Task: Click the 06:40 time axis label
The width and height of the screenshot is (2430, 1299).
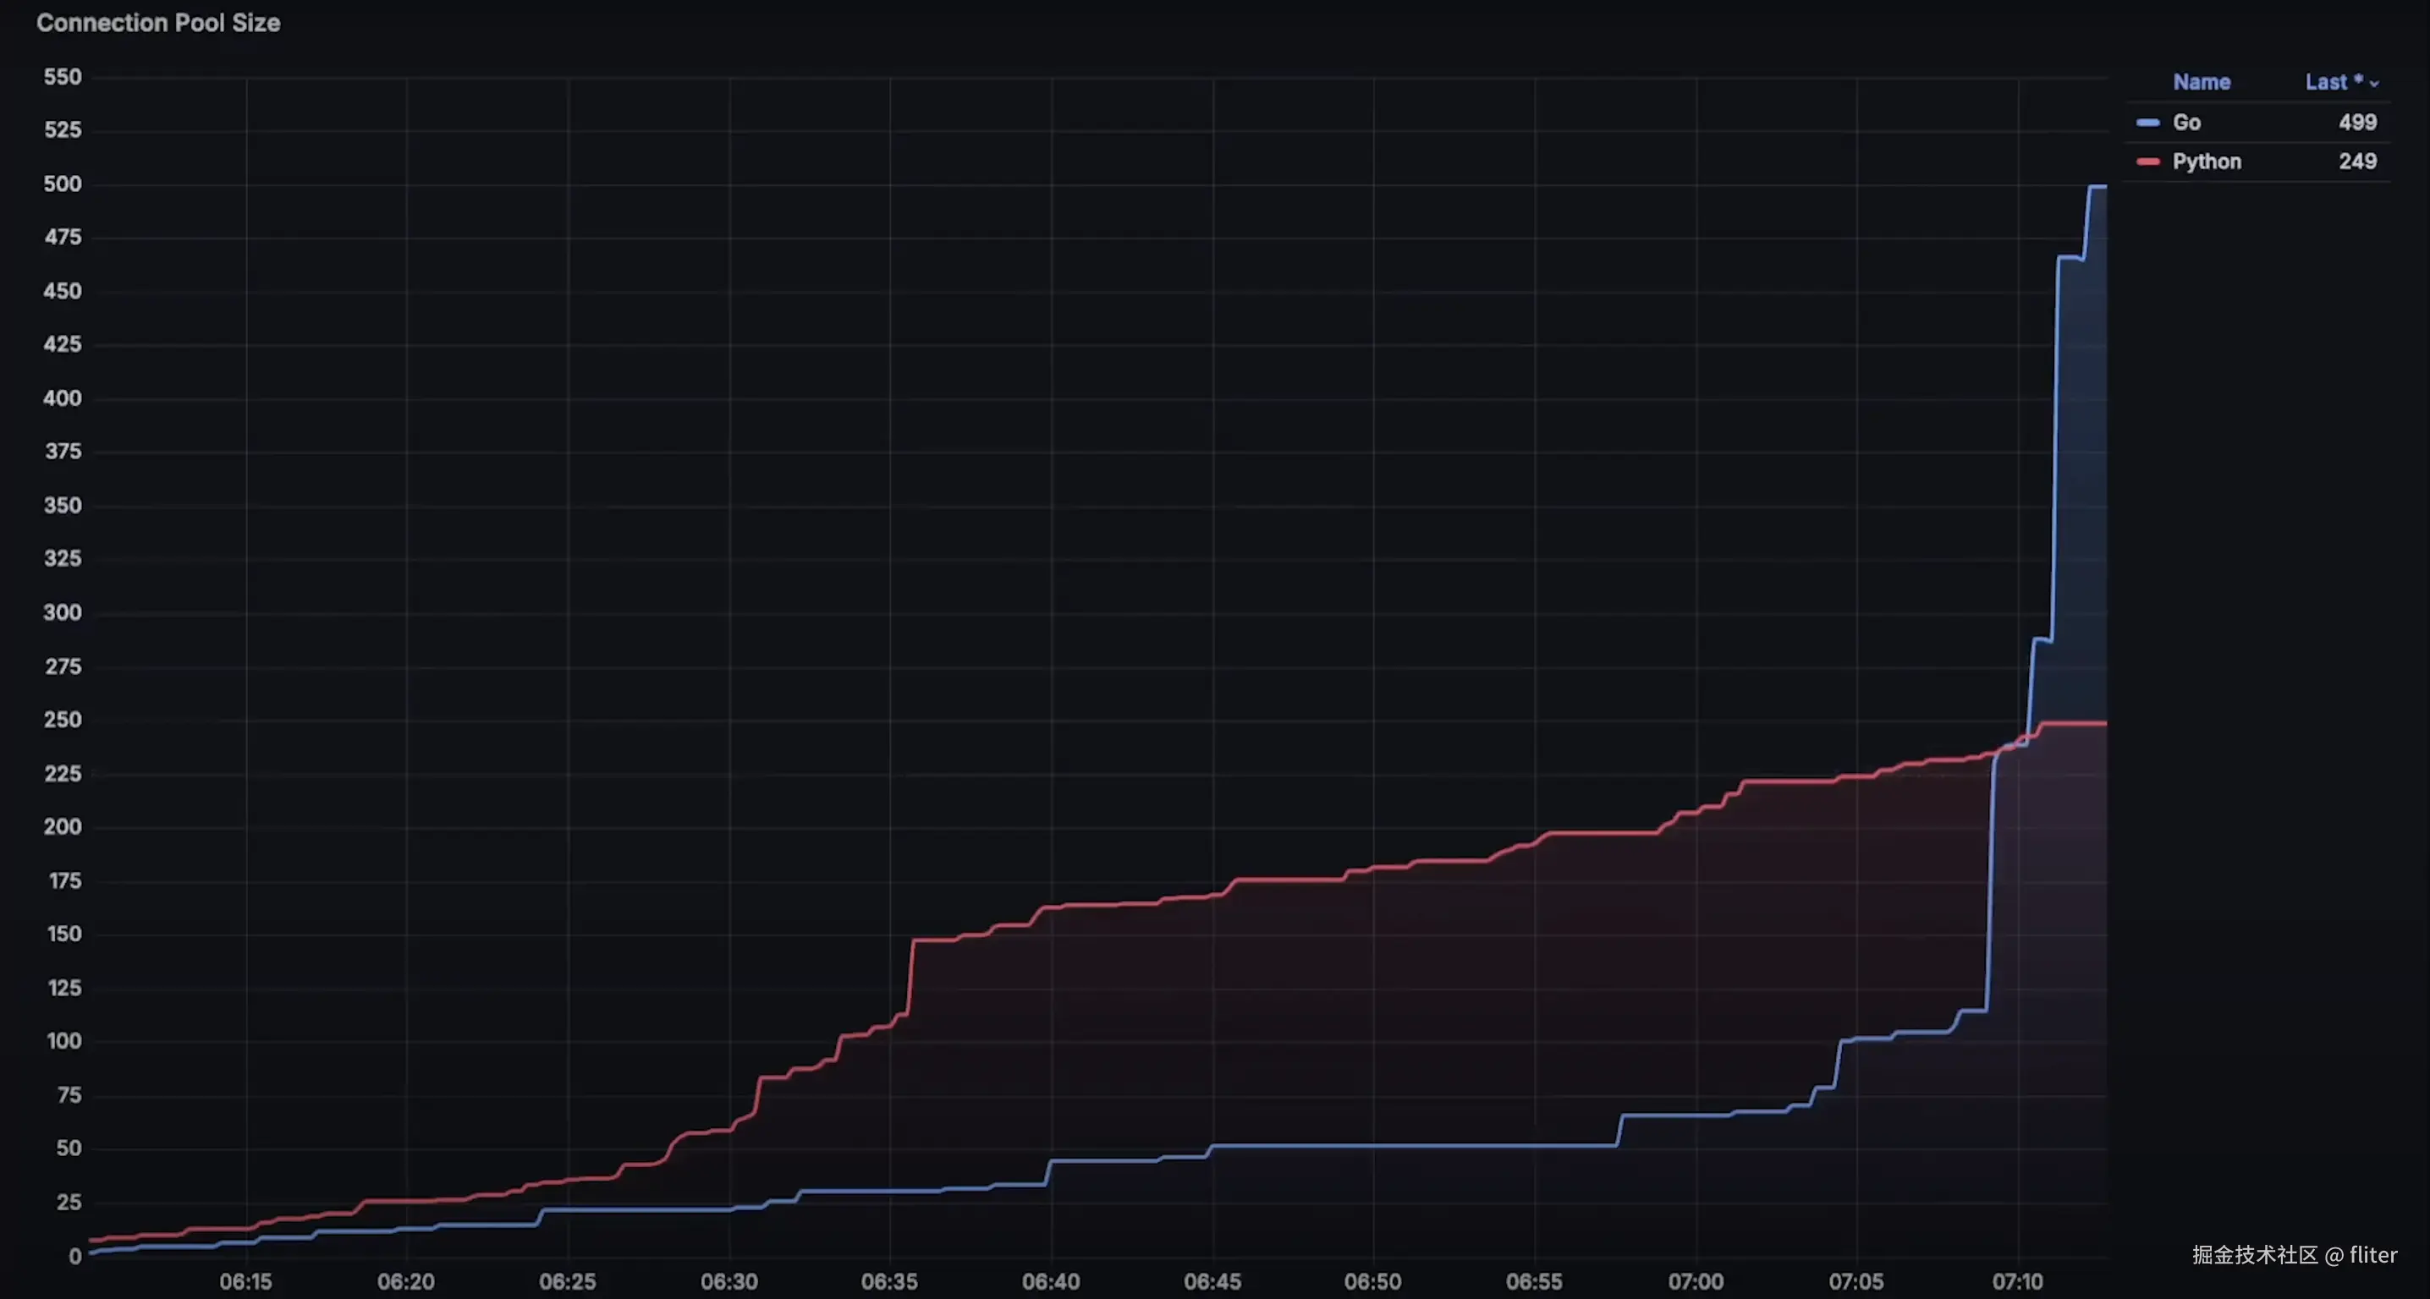Action: (1051, 1281)
